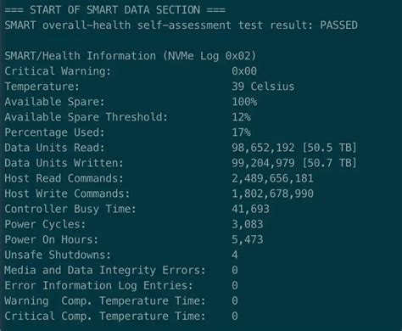Click the Power On Hours 5,473 value
Screen dimensions: 402x331
(x=248, y=239)
